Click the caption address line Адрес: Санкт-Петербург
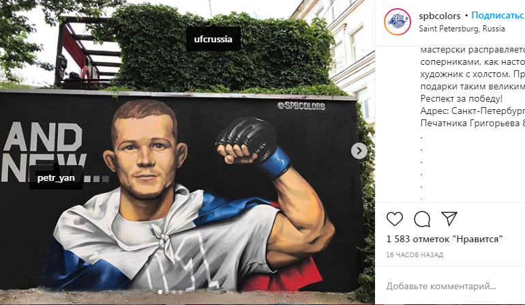The height and width of the screenshot is (305, 525). 472,111
